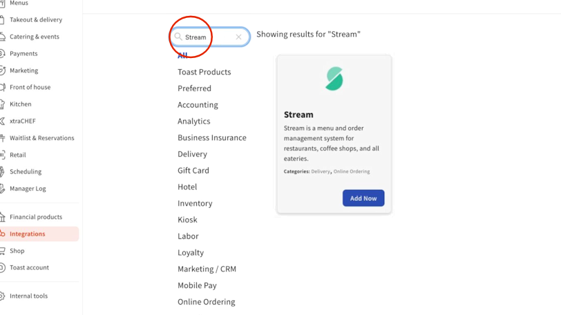This screenshot has width=561, height=315.
Task: Click the Internal tools gear icon
Action: pos(2,296)
